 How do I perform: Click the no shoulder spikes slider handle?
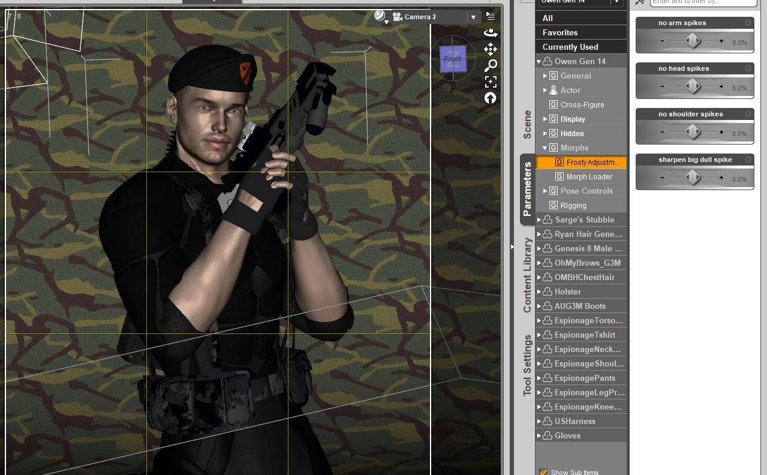tap(693, 132)
